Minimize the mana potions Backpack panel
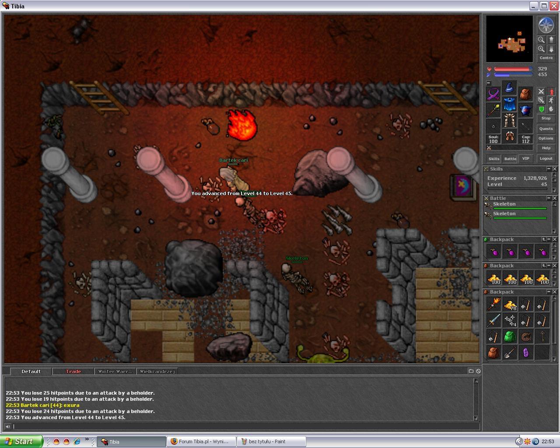The image size is (560, 448). point(549,239)
